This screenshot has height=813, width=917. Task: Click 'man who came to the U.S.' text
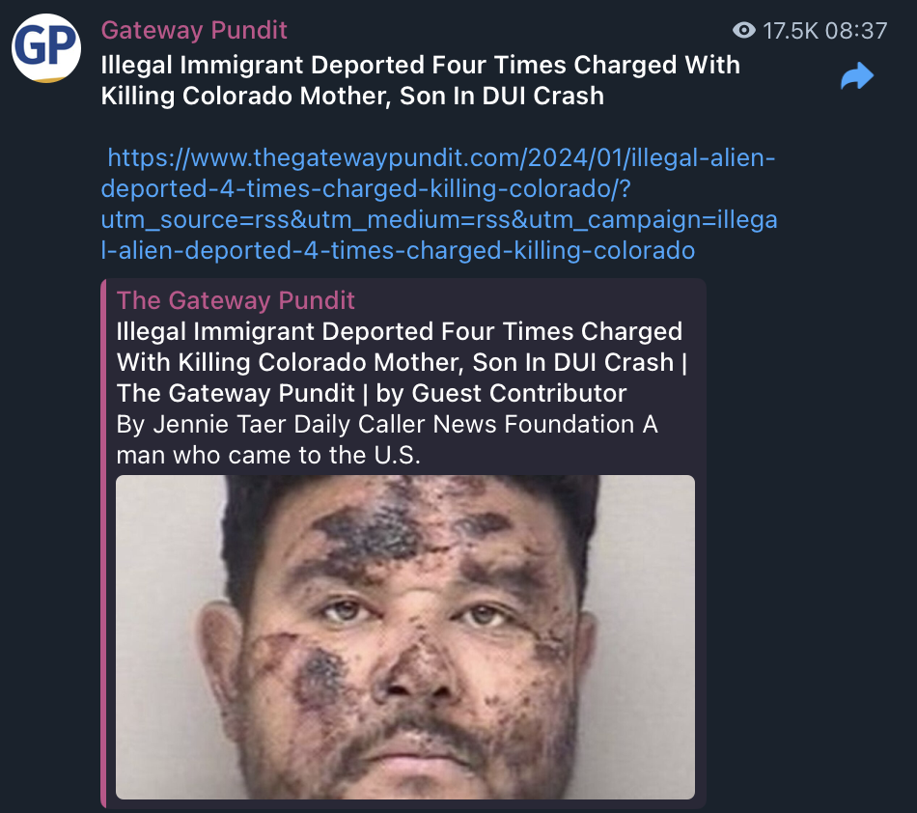click(268, 455)
